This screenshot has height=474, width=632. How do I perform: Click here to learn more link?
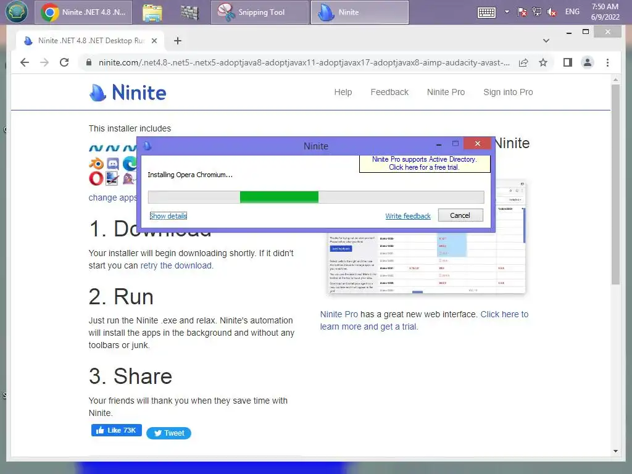424,320
